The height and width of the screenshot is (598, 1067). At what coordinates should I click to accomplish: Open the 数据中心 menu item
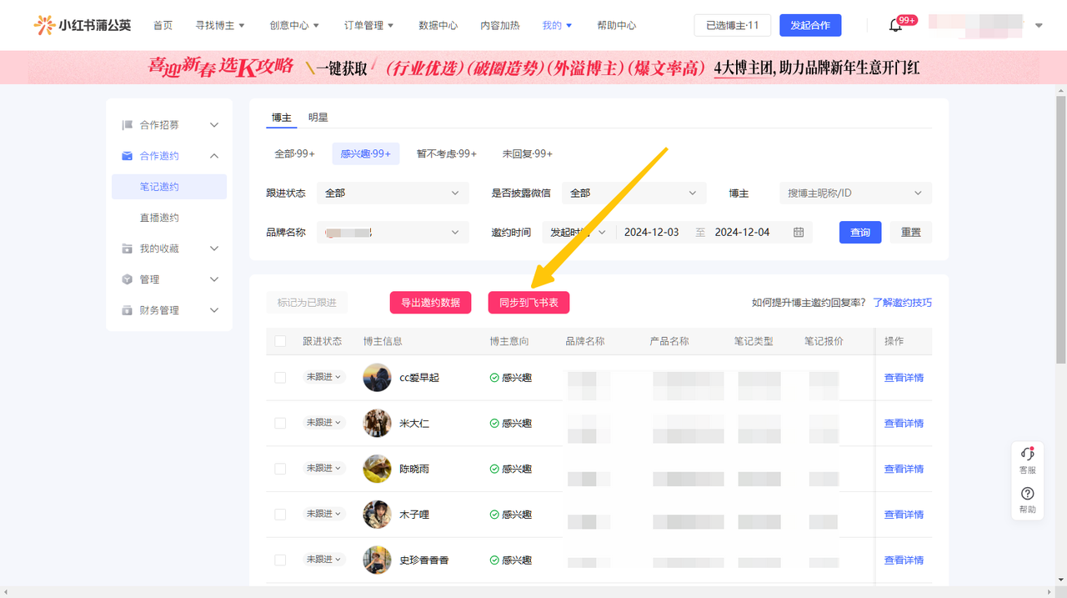click(x=438, y=26)
